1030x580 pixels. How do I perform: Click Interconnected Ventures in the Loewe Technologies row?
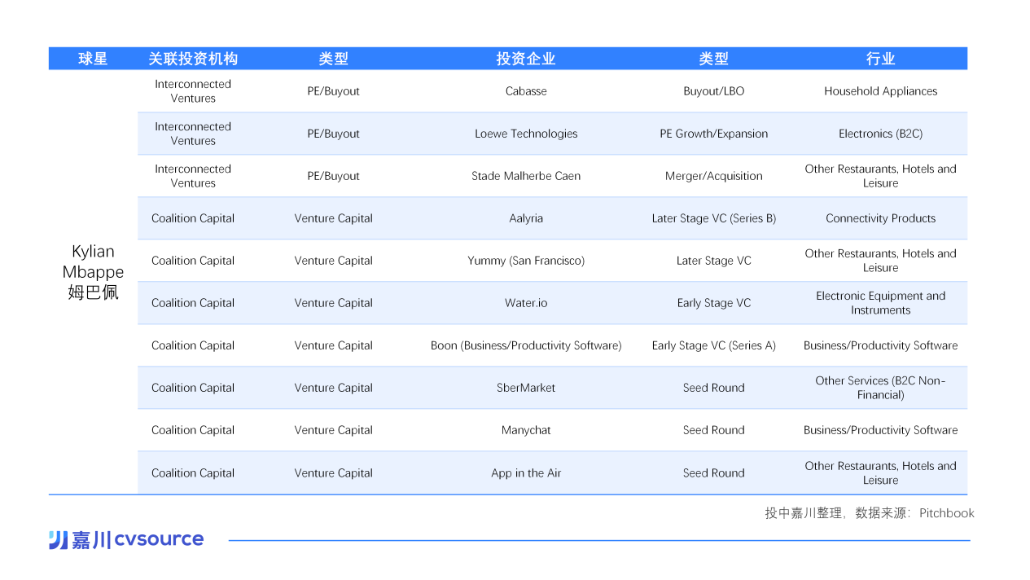click(x=193, y=134)
